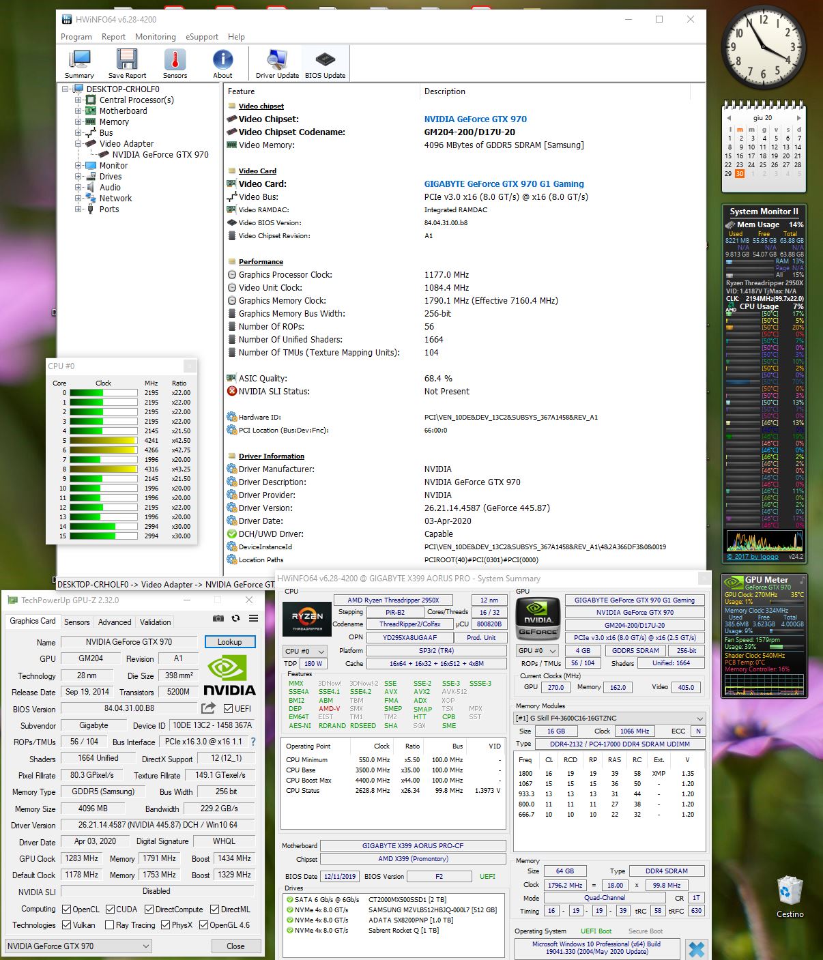The height and width of the screenshot is (960, 823).
Task: Expand the Drives tree node
Action: [78, 177]
